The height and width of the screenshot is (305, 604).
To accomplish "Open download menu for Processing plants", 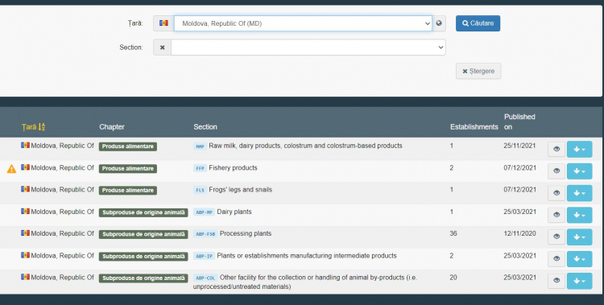I will click(579, 237).
